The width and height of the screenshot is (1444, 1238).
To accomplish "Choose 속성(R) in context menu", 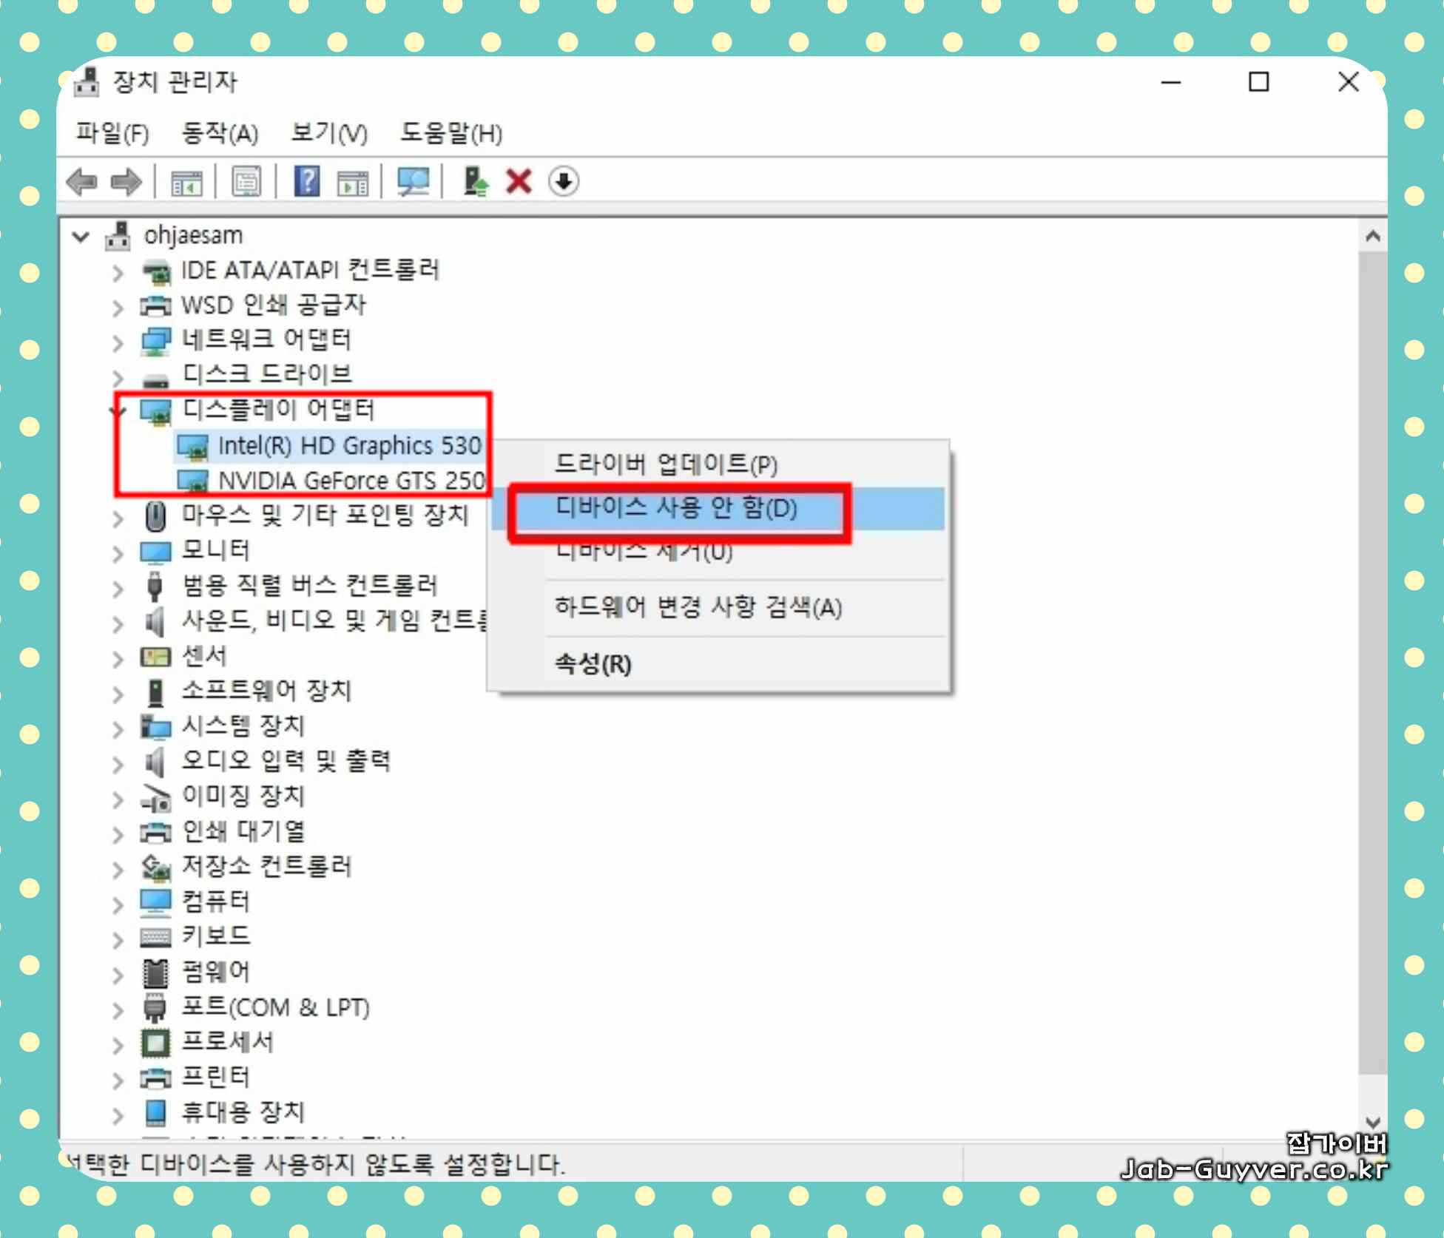I will (593, 664).
